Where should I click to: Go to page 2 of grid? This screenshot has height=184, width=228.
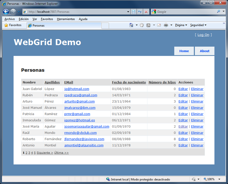27,153
